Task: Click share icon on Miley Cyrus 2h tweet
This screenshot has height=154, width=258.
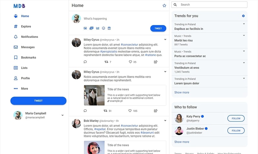Action: (x=156, y=62)
